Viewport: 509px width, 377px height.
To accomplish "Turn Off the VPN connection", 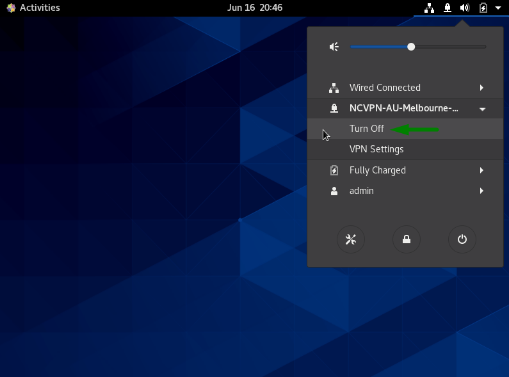I will (x=405, y=129).
